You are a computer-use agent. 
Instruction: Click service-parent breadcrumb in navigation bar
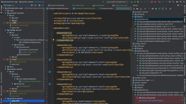(x=26, y=2)
